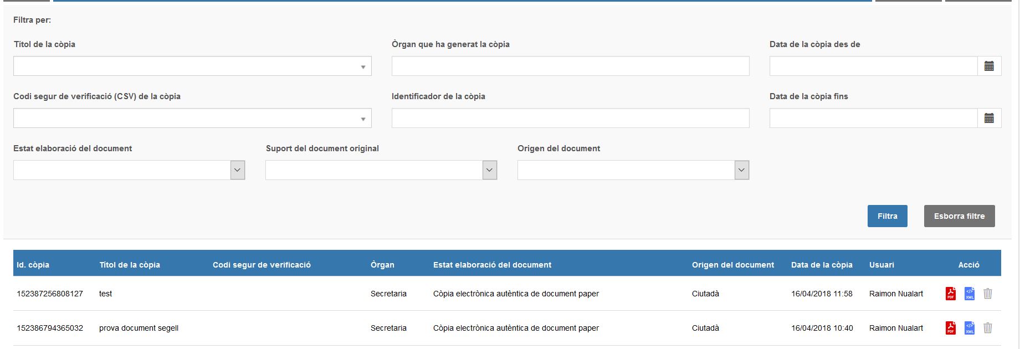
Task: Sort by 'Data de la còpia' column header
Action: coord(822,265)
